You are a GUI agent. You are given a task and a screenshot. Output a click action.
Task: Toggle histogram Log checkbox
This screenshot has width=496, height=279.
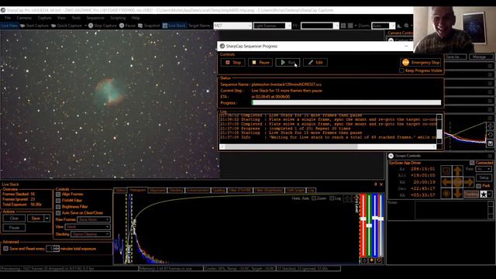point(332,198)
